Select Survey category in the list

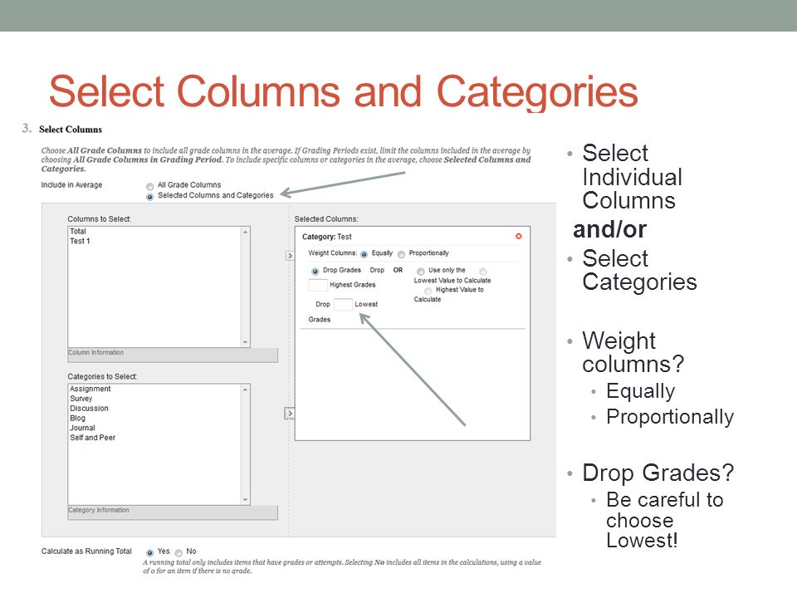tap(81, 399)
